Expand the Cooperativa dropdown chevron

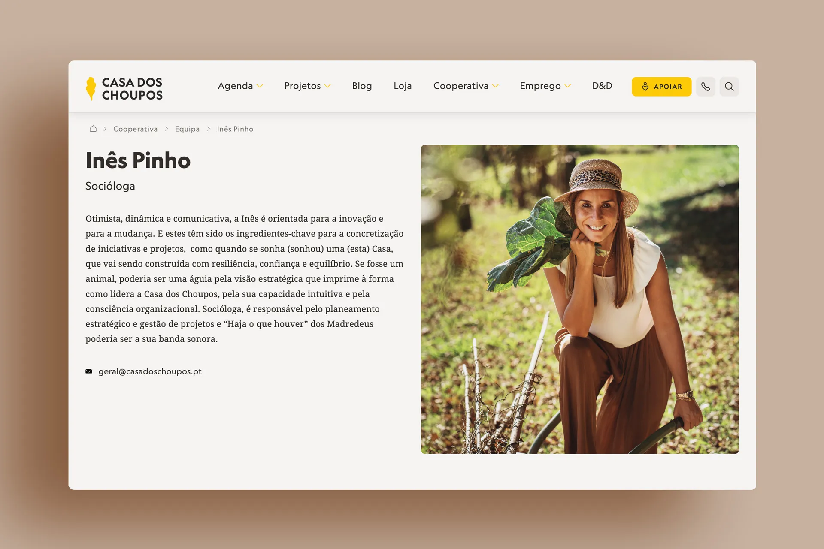[495, 86]
